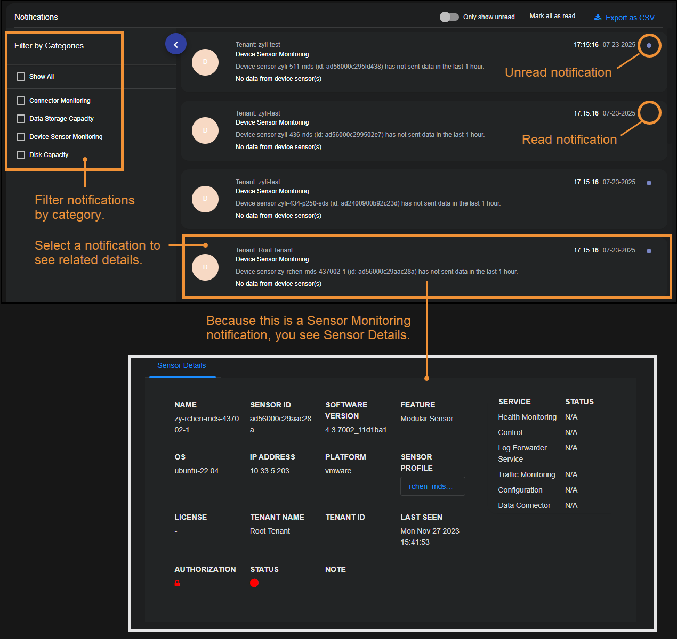Click the Export as CSV download icon
The image size is (677, 639).
tap(598, 18)
